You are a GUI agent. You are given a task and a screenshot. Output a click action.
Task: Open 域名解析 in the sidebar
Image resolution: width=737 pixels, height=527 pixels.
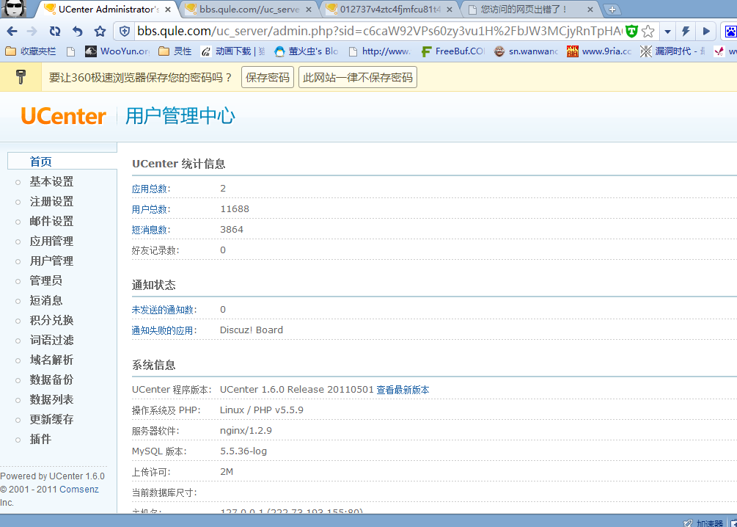pos(52,360)
